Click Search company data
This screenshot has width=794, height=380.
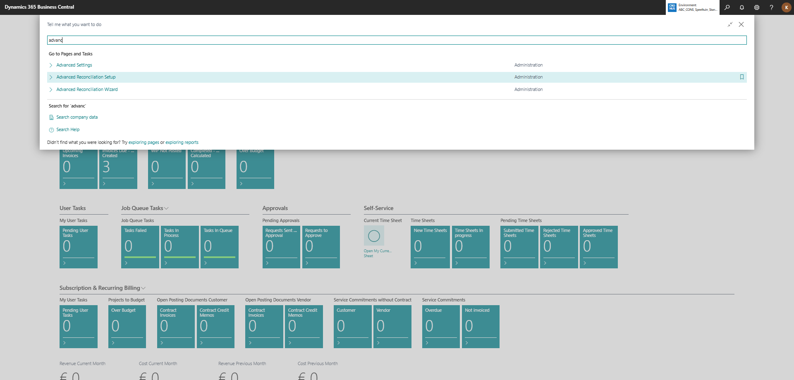click(x=77, y=117)
